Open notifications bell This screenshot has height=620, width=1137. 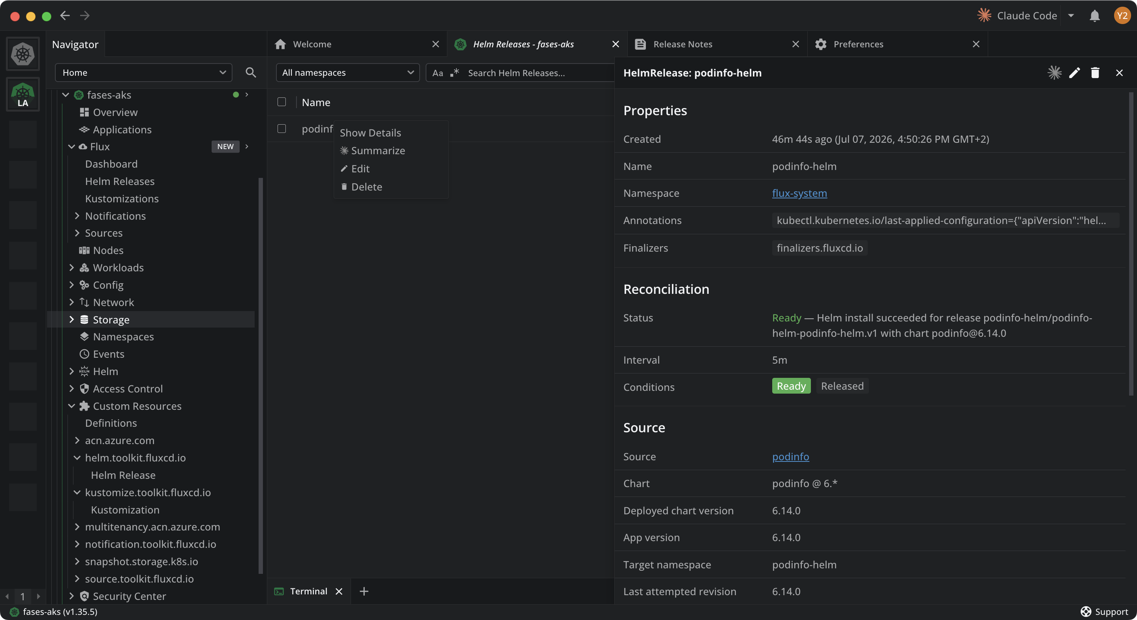[1094, 16]
